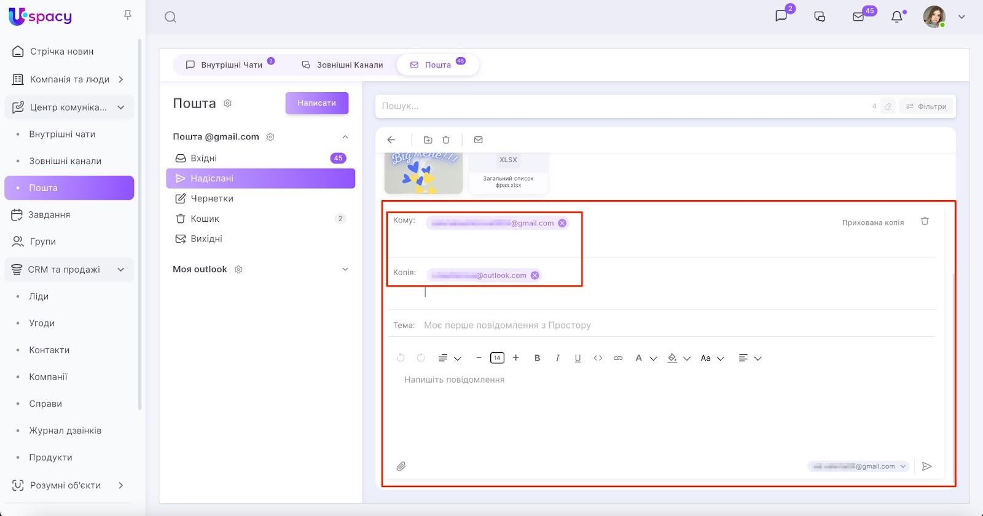Screen dimensions: 983x516
Task: Open notifications bell icon in header
Action: tap(897, 17)
